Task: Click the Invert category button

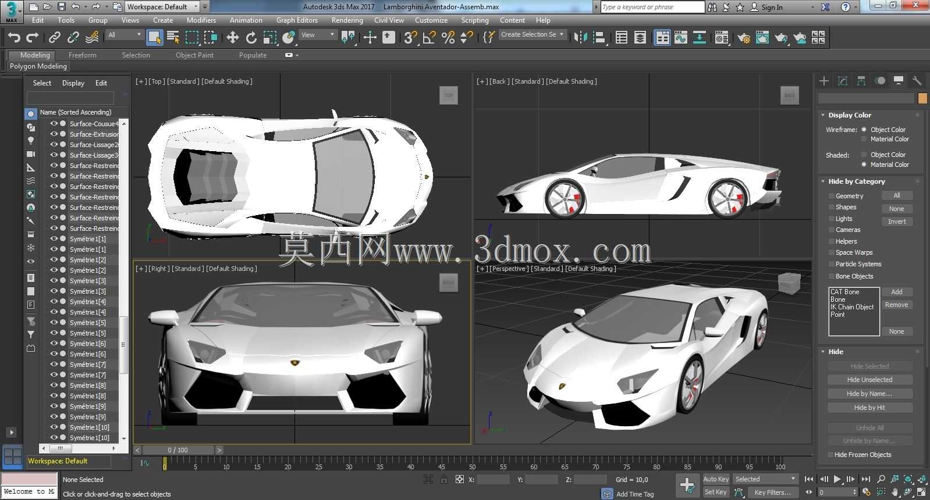Action: (897, 222)
